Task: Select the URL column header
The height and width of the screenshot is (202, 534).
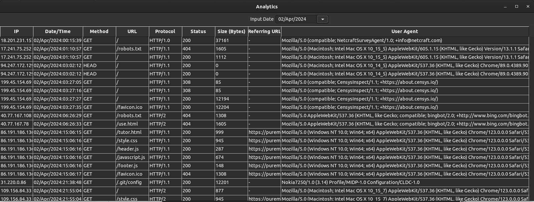Action: tap(132, 31)
